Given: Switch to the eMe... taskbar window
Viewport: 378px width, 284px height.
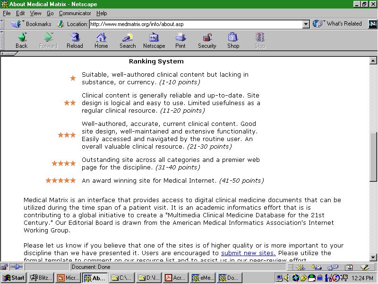Looking at the screenshot, I should tap(203, 278).
